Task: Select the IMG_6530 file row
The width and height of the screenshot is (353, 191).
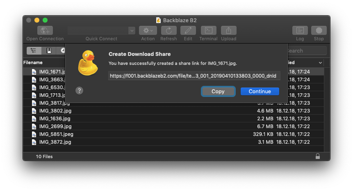Action: coord(44,87)
